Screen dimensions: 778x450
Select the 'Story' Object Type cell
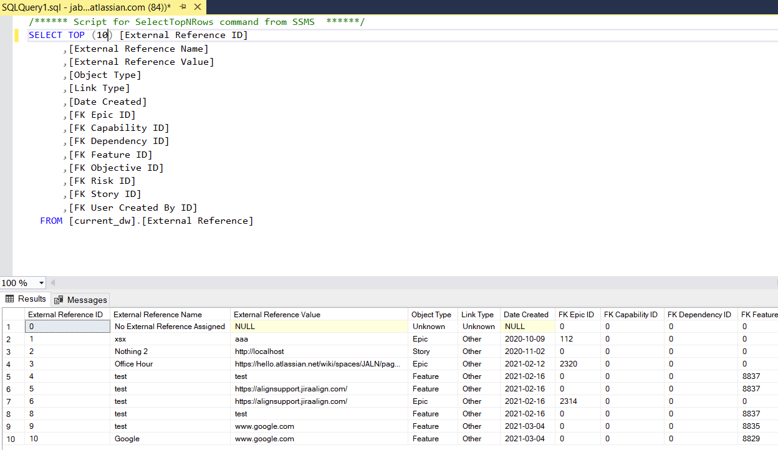[x=433, y=352]
